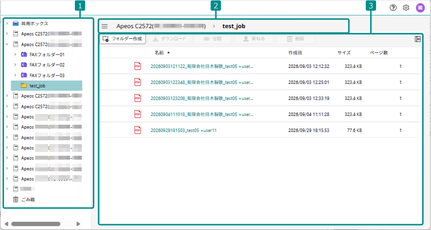Click the tree's horizontal scrollbar thumb
431x230 pixels.
pos(36,224)
